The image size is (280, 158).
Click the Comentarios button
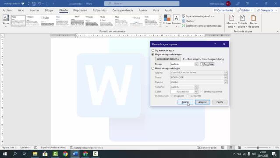(223, 11)
